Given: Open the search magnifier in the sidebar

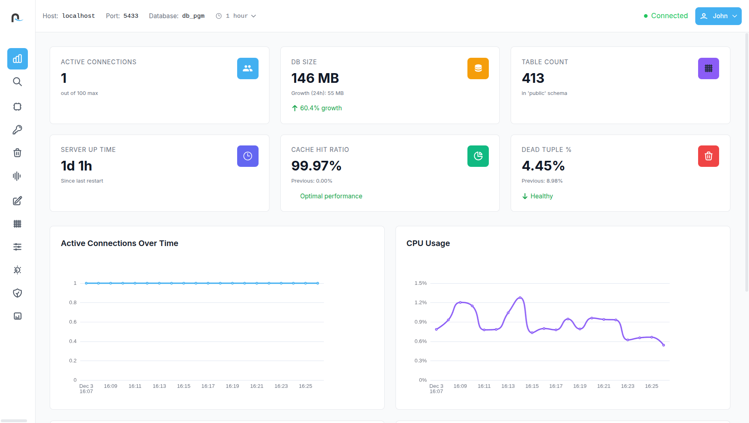Looking at the screenshot, I should tap(17, 82).
